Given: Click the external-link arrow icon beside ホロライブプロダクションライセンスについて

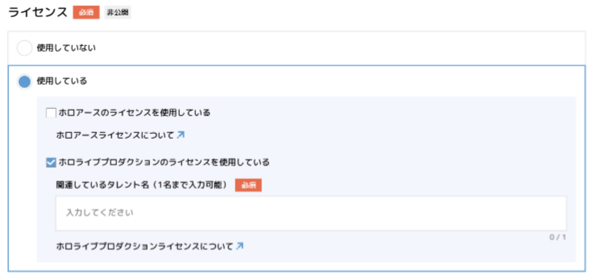Looking at the screenshot, I should [240, 246].
